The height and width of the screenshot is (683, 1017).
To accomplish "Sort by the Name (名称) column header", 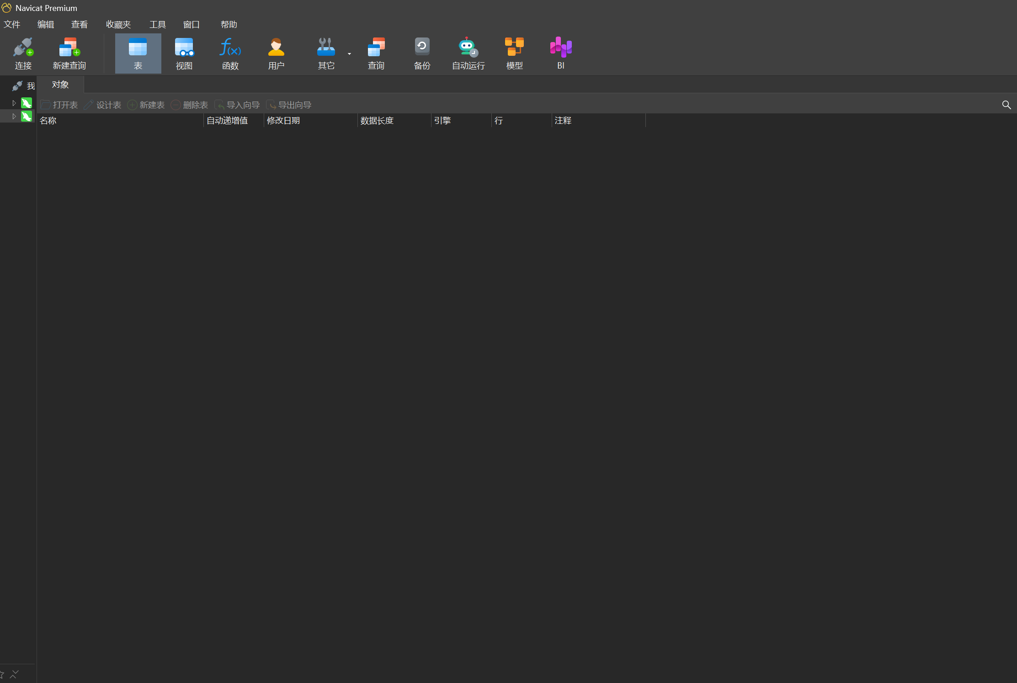I will [48, 121].
